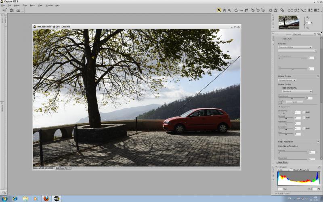Viewport: 323px width, 202px height.
Task: Select the Hand pan tool
Action: point(224,10)
